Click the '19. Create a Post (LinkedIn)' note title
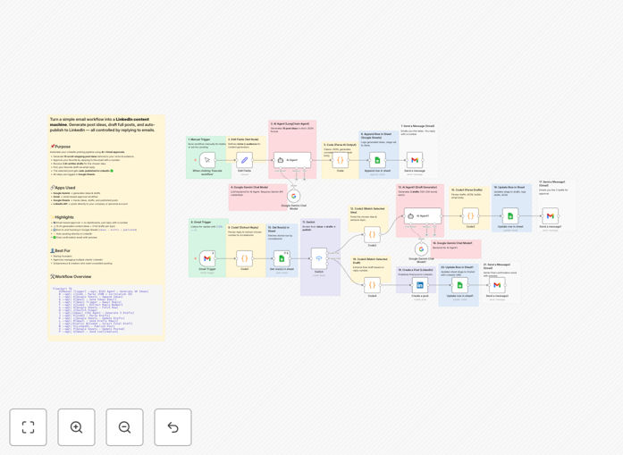Viewport: 623px width, 455px height. 416,270
